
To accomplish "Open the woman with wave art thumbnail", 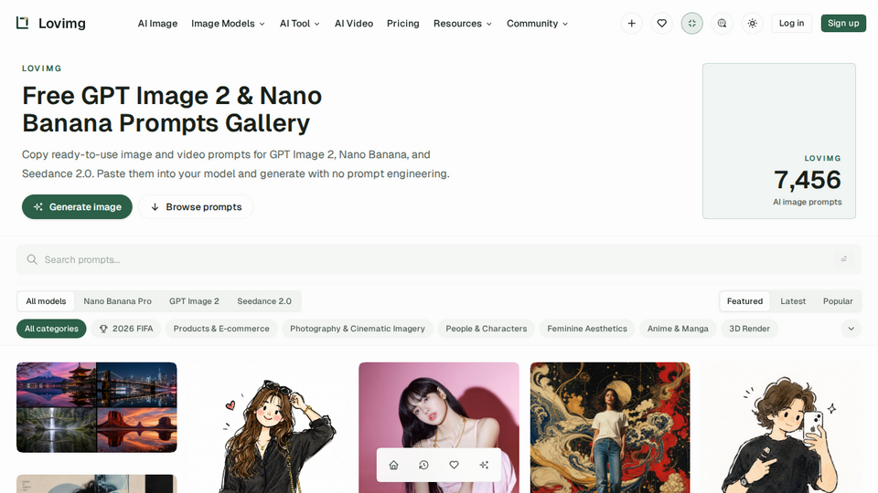I will pyautogui.click(x=610, y=427).
